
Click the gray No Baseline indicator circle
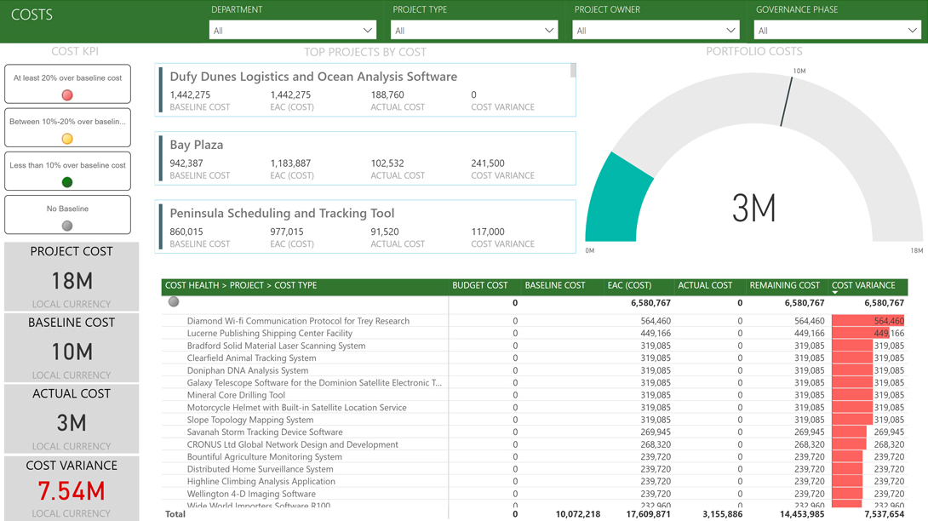[x=67, y=226]
